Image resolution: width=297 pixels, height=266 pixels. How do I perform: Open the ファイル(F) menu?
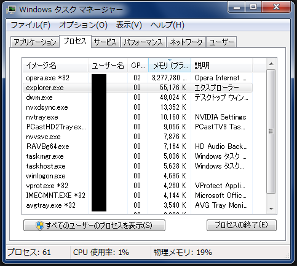click(30, 25)
